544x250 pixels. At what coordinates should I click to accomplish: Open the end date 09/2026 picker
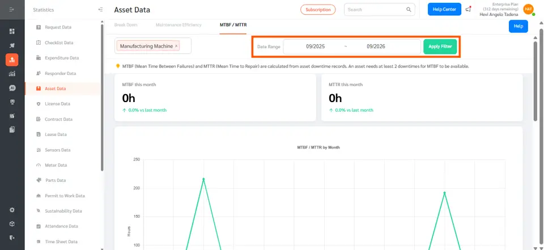pos(376,46)
